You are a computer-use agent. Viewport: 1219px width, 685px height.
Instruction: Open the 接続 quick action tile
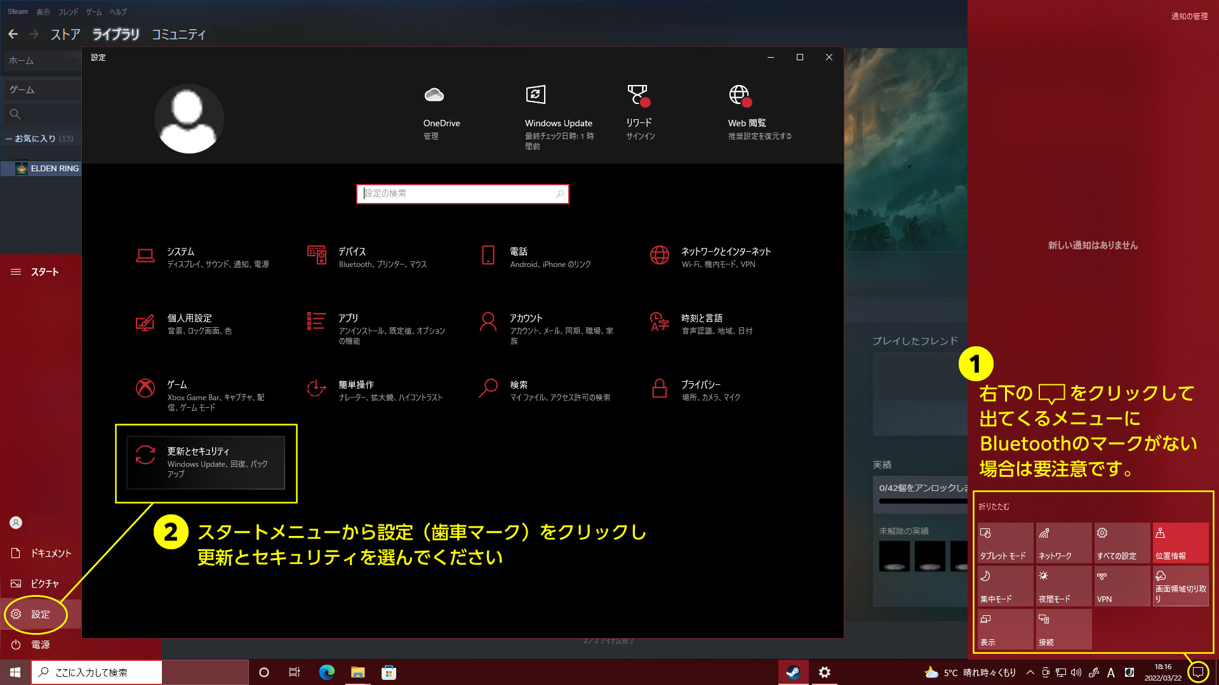[x=1063, y=629]
